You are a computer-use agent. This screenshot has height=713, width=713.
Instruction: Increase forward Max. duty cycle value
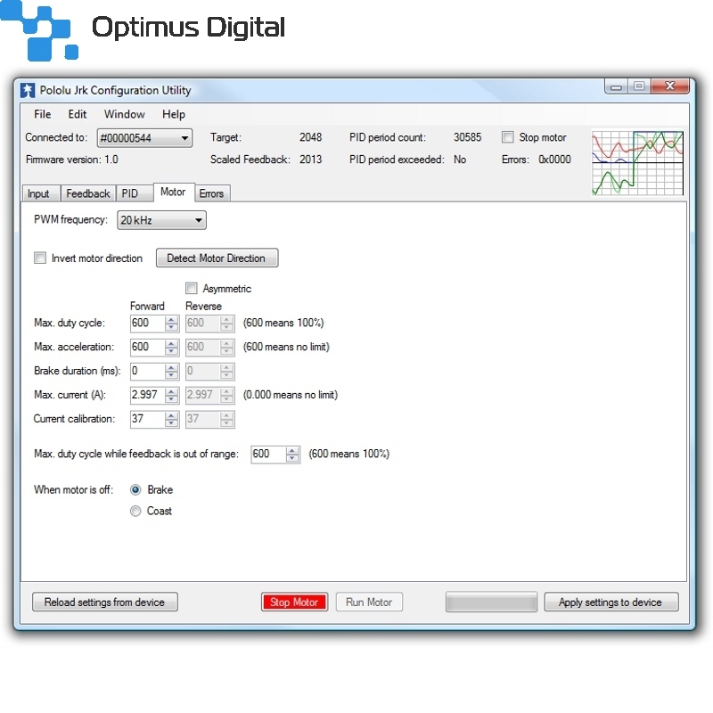[x=171, y=320]
